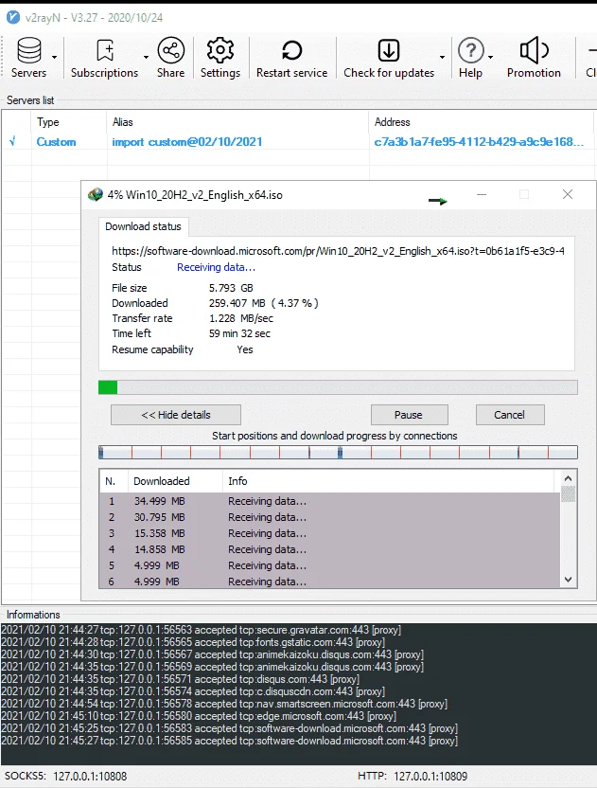The height and width of the screenshot is (788, 597).
Task: Select connection row number 5
Action: point(330,565)
